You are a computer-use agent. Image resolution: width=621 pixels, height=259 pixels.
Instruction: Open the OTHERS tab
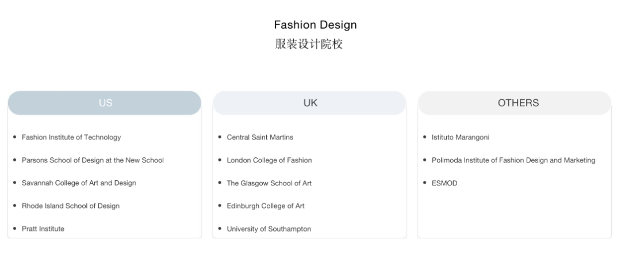click(x=514, y=103)
